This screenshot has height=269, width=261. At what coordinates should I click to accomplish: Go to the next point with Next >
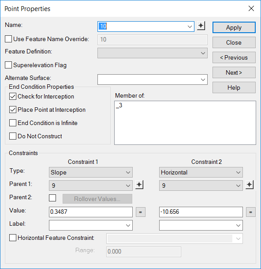click(234, 72)
